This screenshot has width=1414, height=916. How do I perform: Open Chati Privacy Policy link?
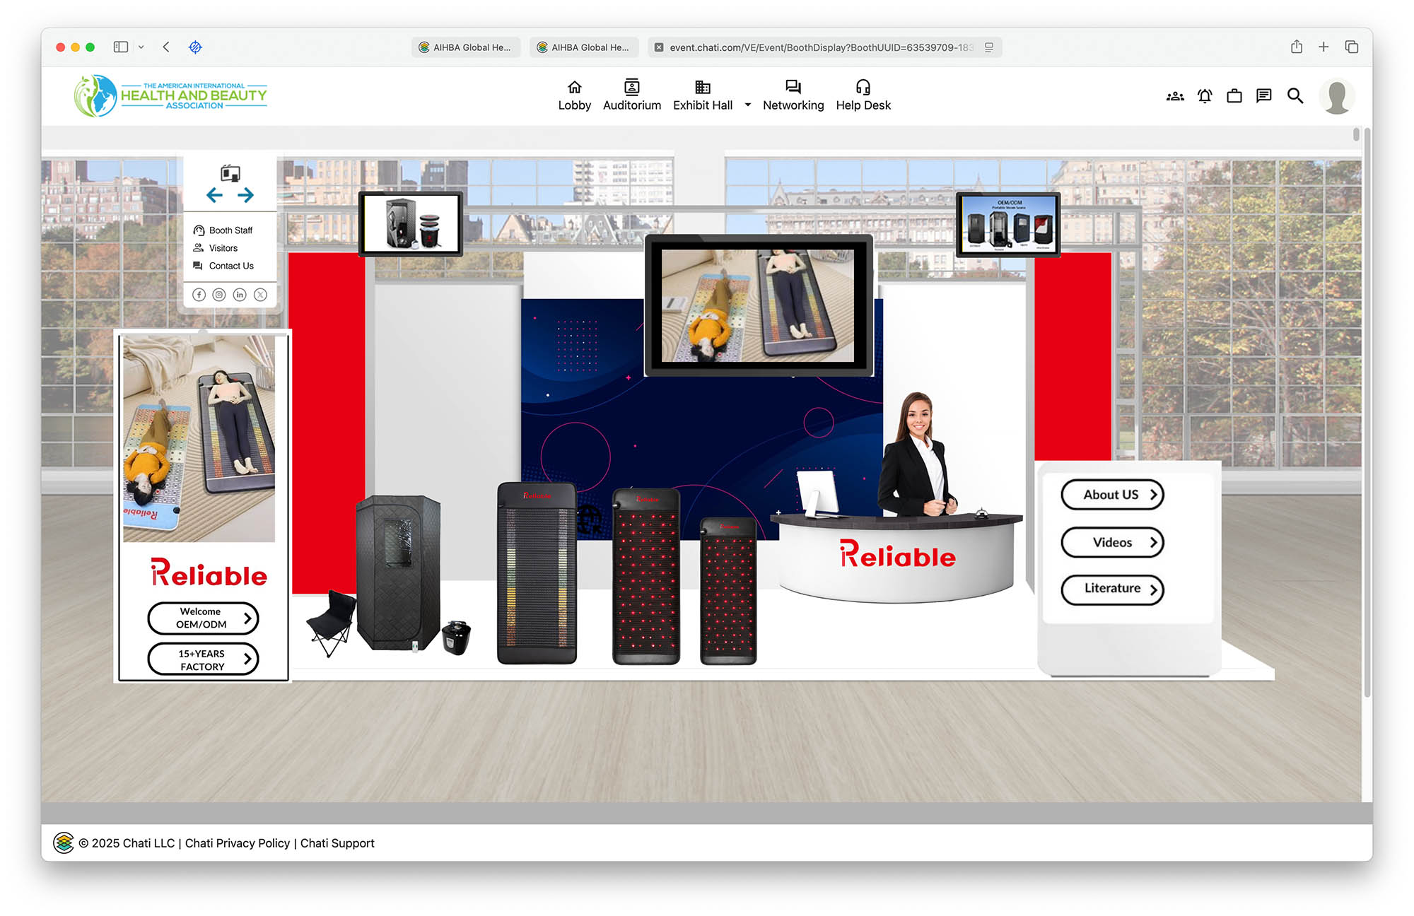pyautogui.click(x=237, y=843)
